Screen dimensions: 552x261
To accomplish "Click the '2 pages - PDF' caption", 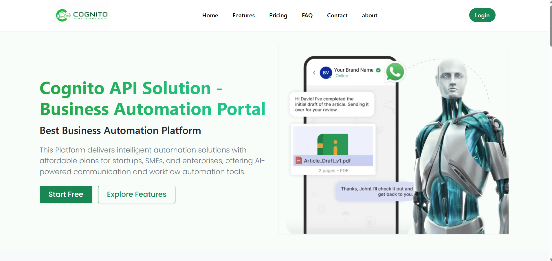I will pyautogui.click(x=333, y=171).
